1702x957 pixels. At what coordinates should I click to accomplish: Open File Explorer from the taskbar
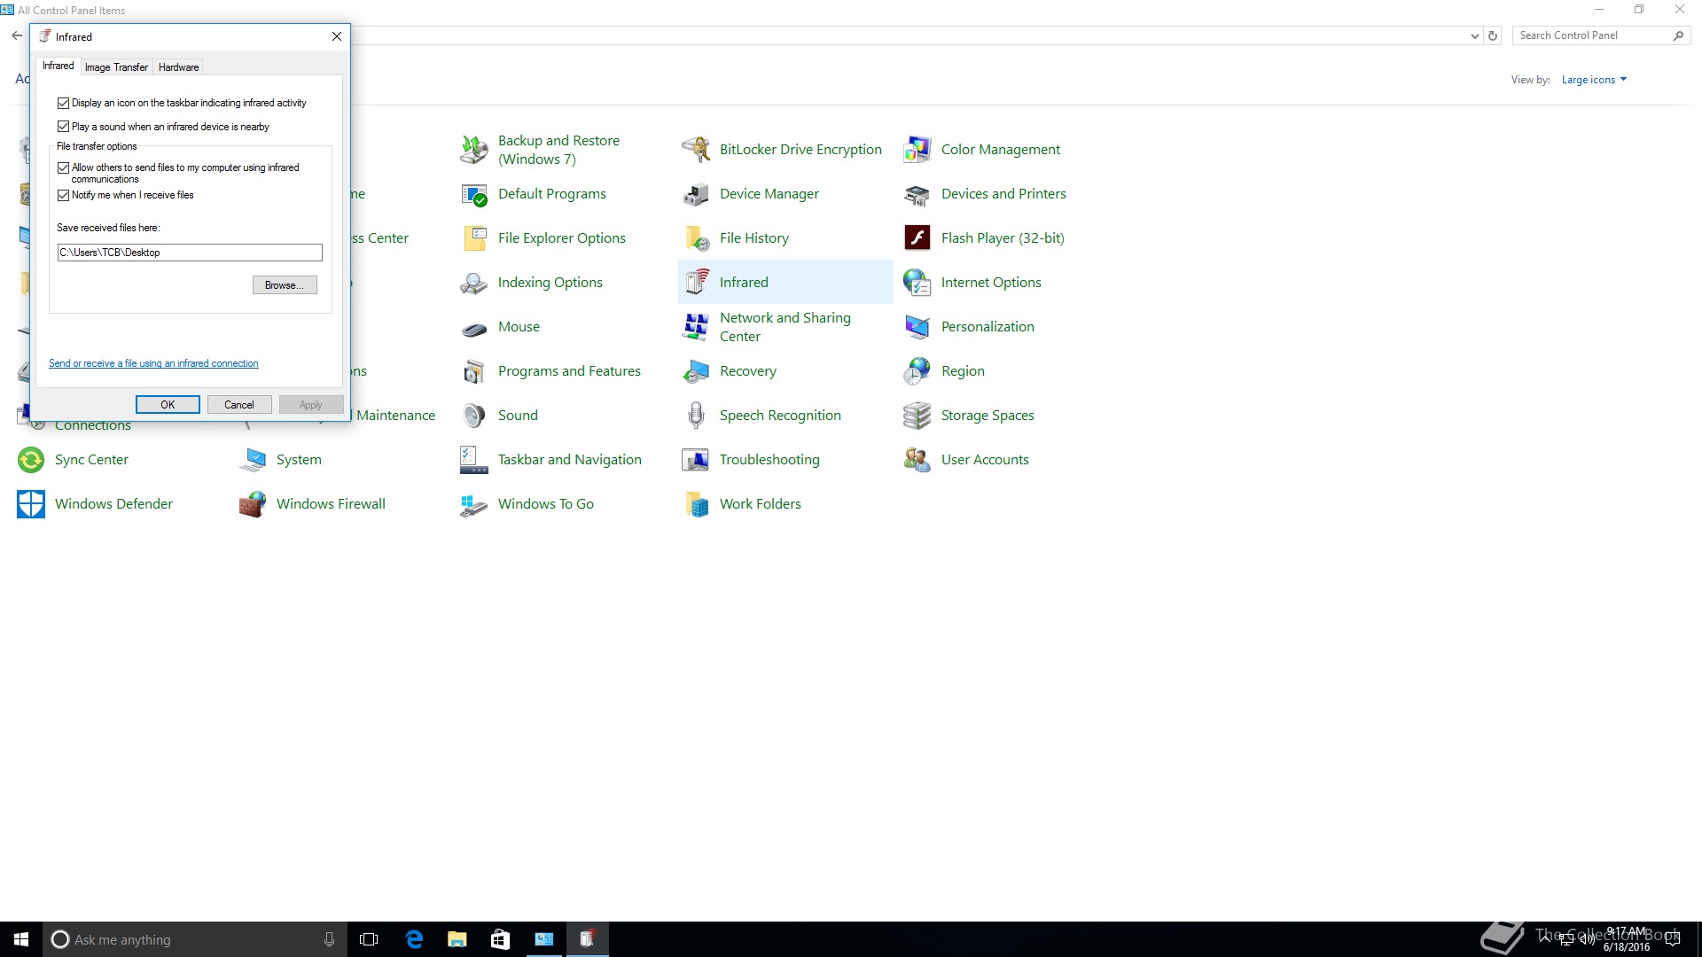[457, 939]
